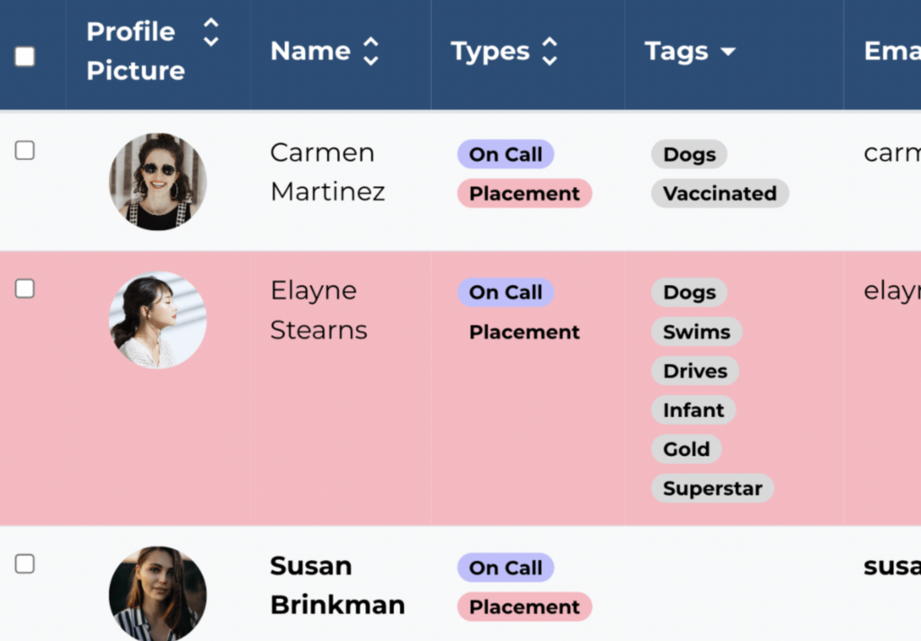Screen dimensions: 921x641
Task: Click Carmen's On Call type badge
Action: (x=505, y=155)
